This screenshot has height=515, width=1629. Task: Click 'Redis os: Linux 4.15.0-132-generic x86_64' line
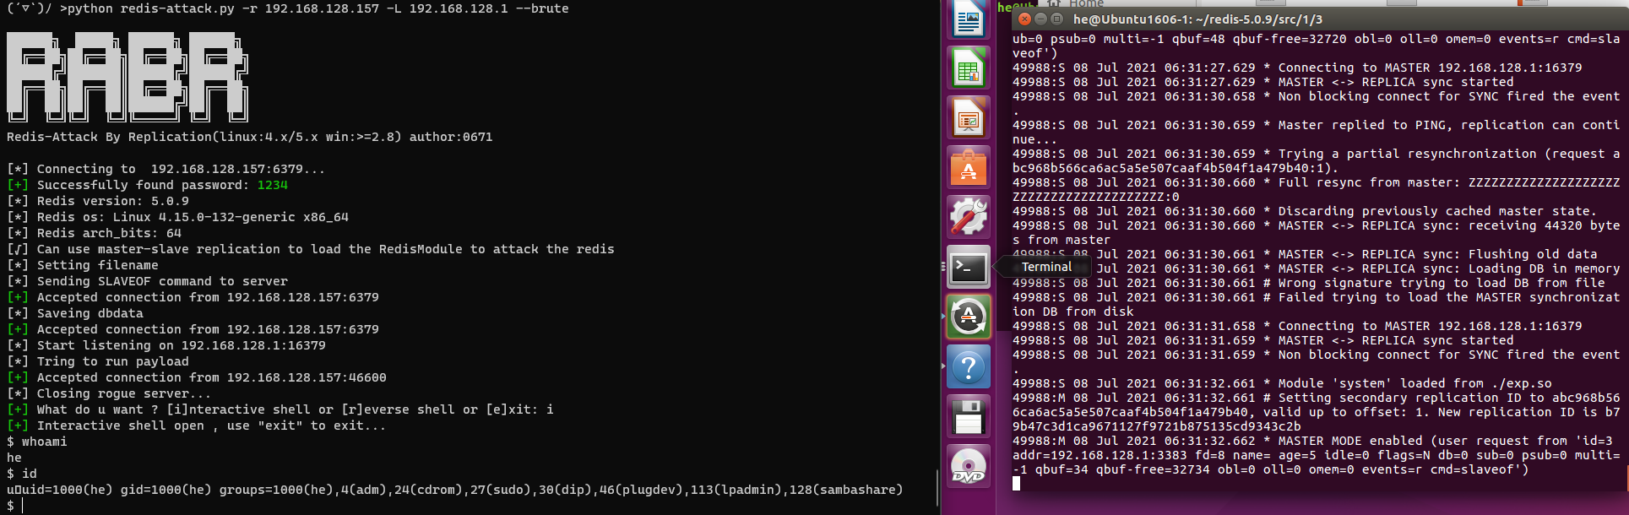click(178, 217)
